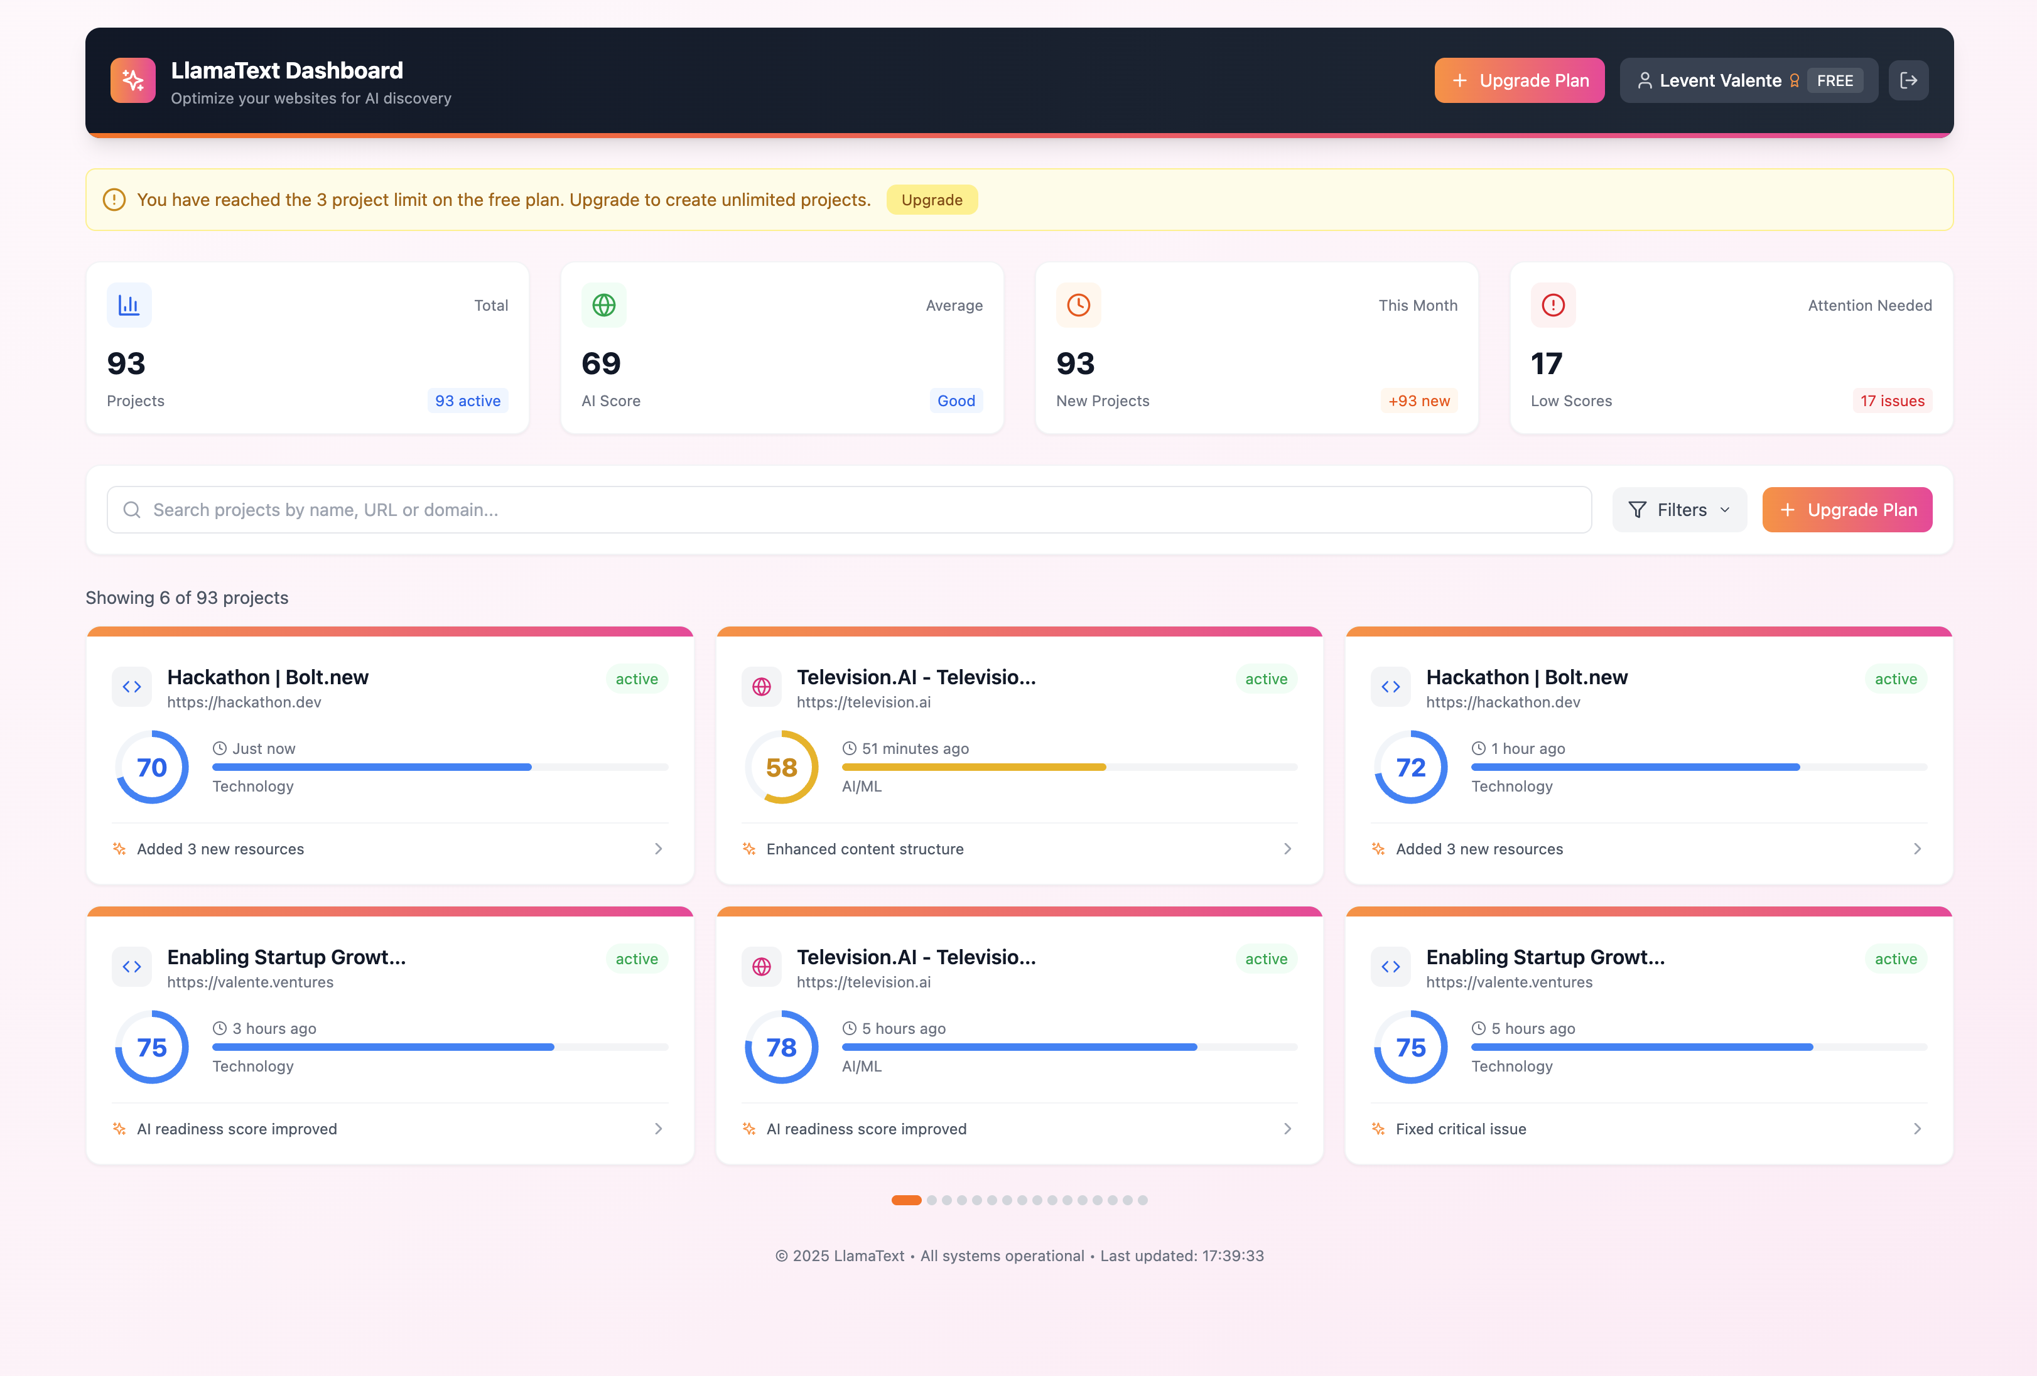Viewport: 2037px width, 1376px height.
Task: Open the Filters dropdown
Action: point(1678,510)
